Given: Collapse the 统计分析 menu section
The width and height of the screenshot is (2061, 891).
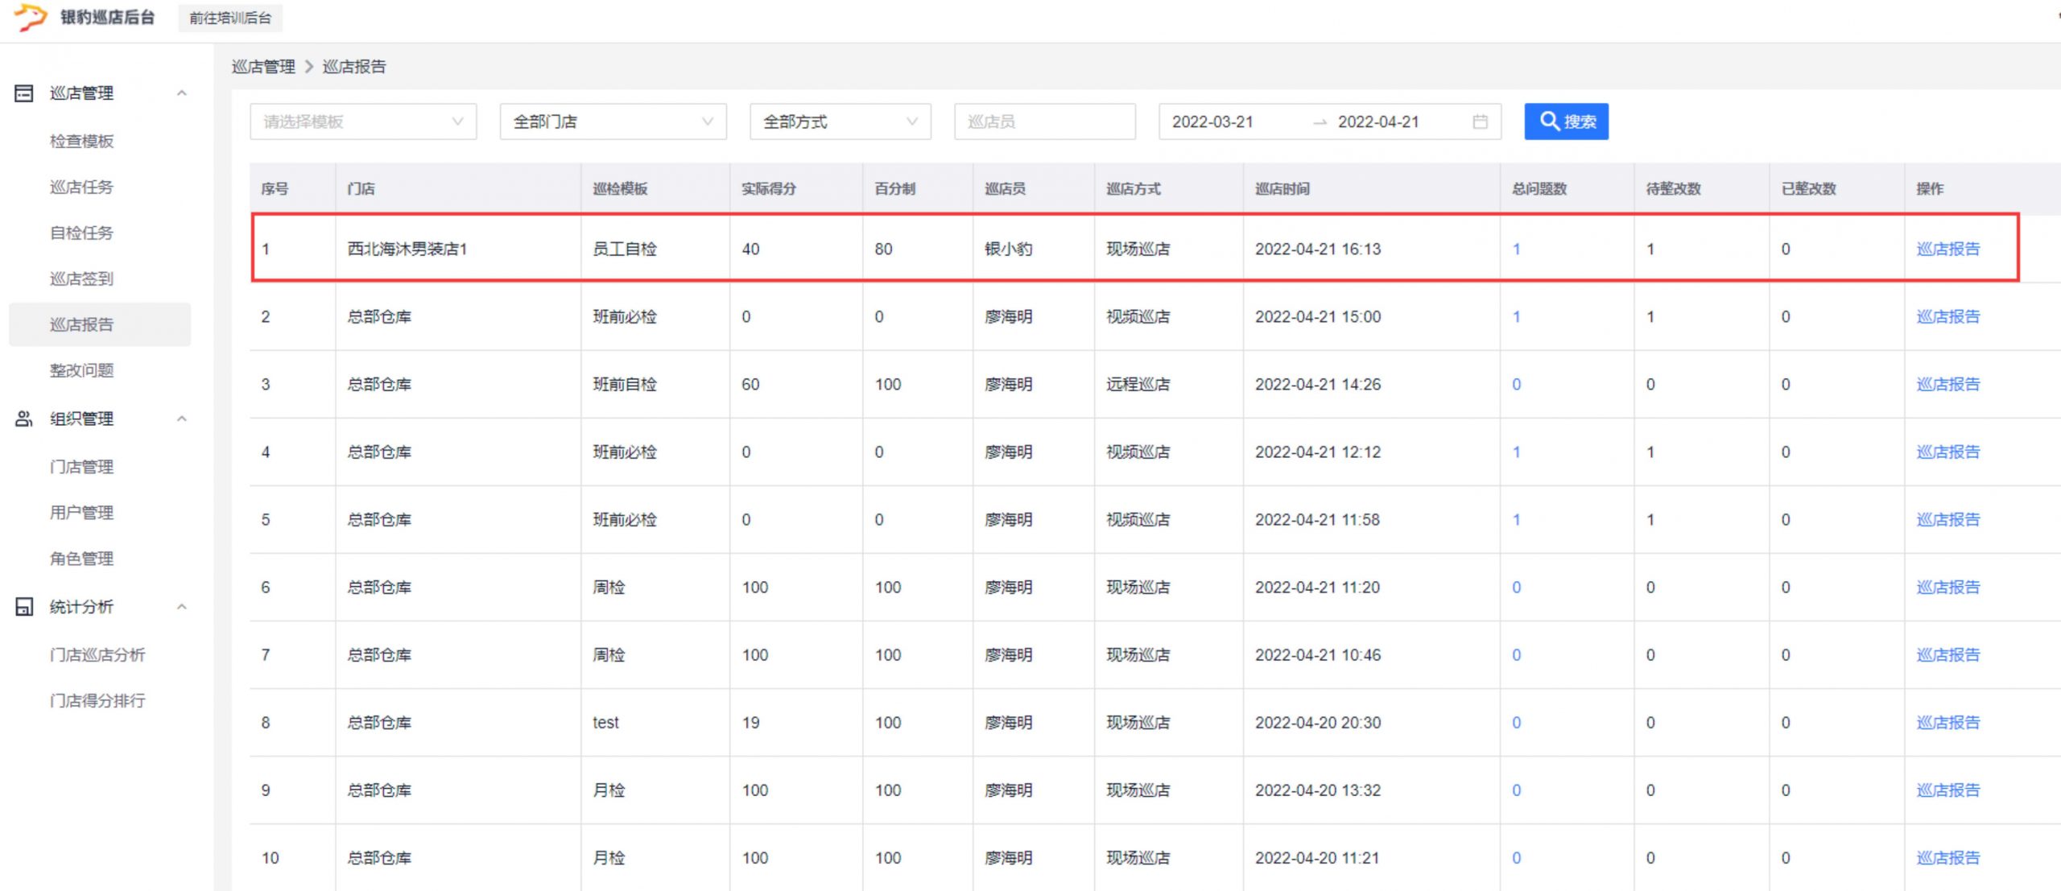Looking at the screenshot, I should click(182, 607).
